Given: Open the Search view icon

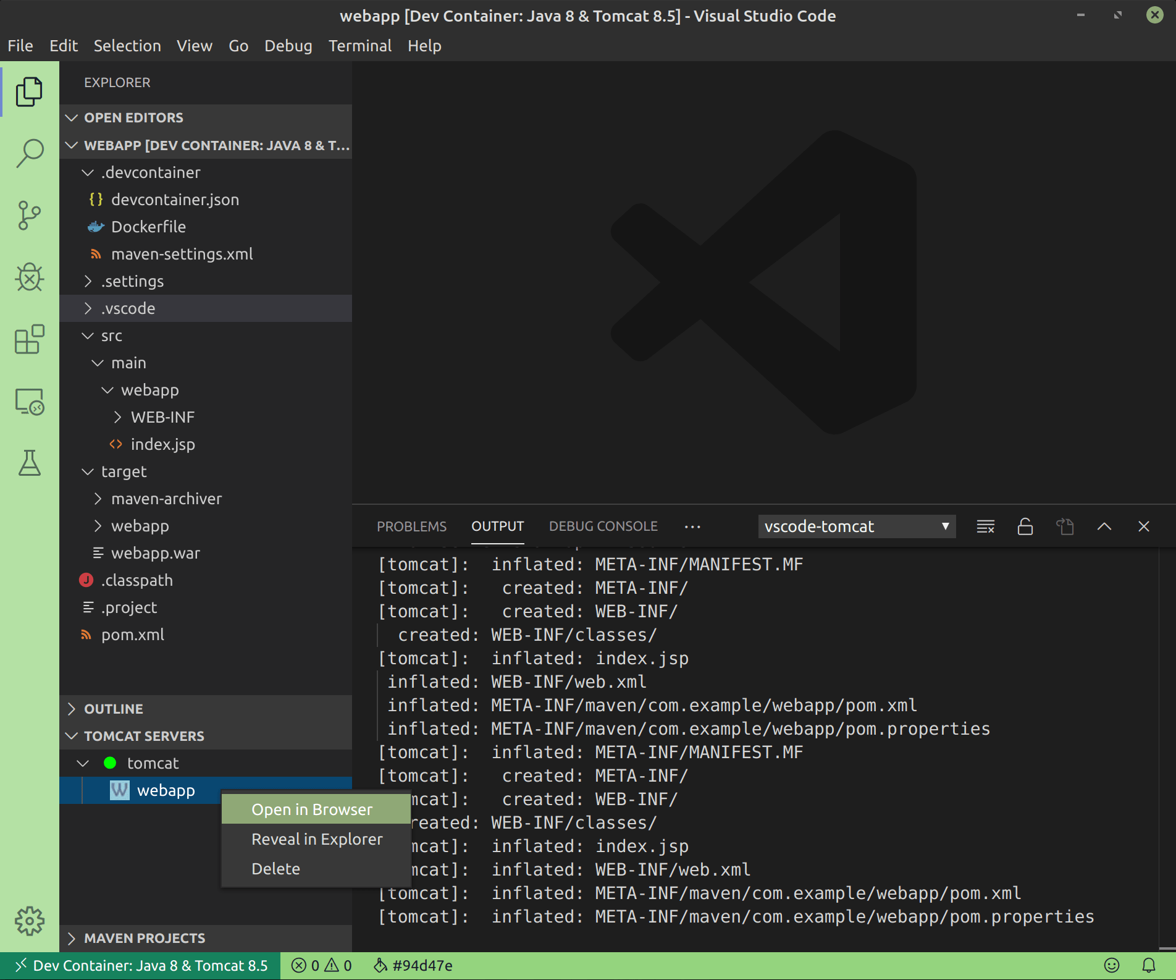Looking at the screenshot, I should (29, 153).
